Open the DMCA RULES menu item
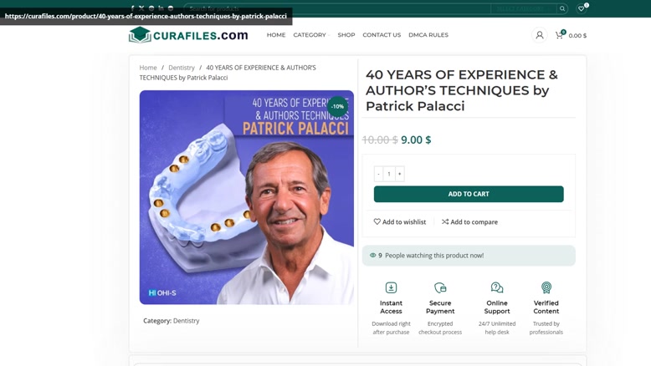Screen dimensions: 651x366 [x=428, y=35]
